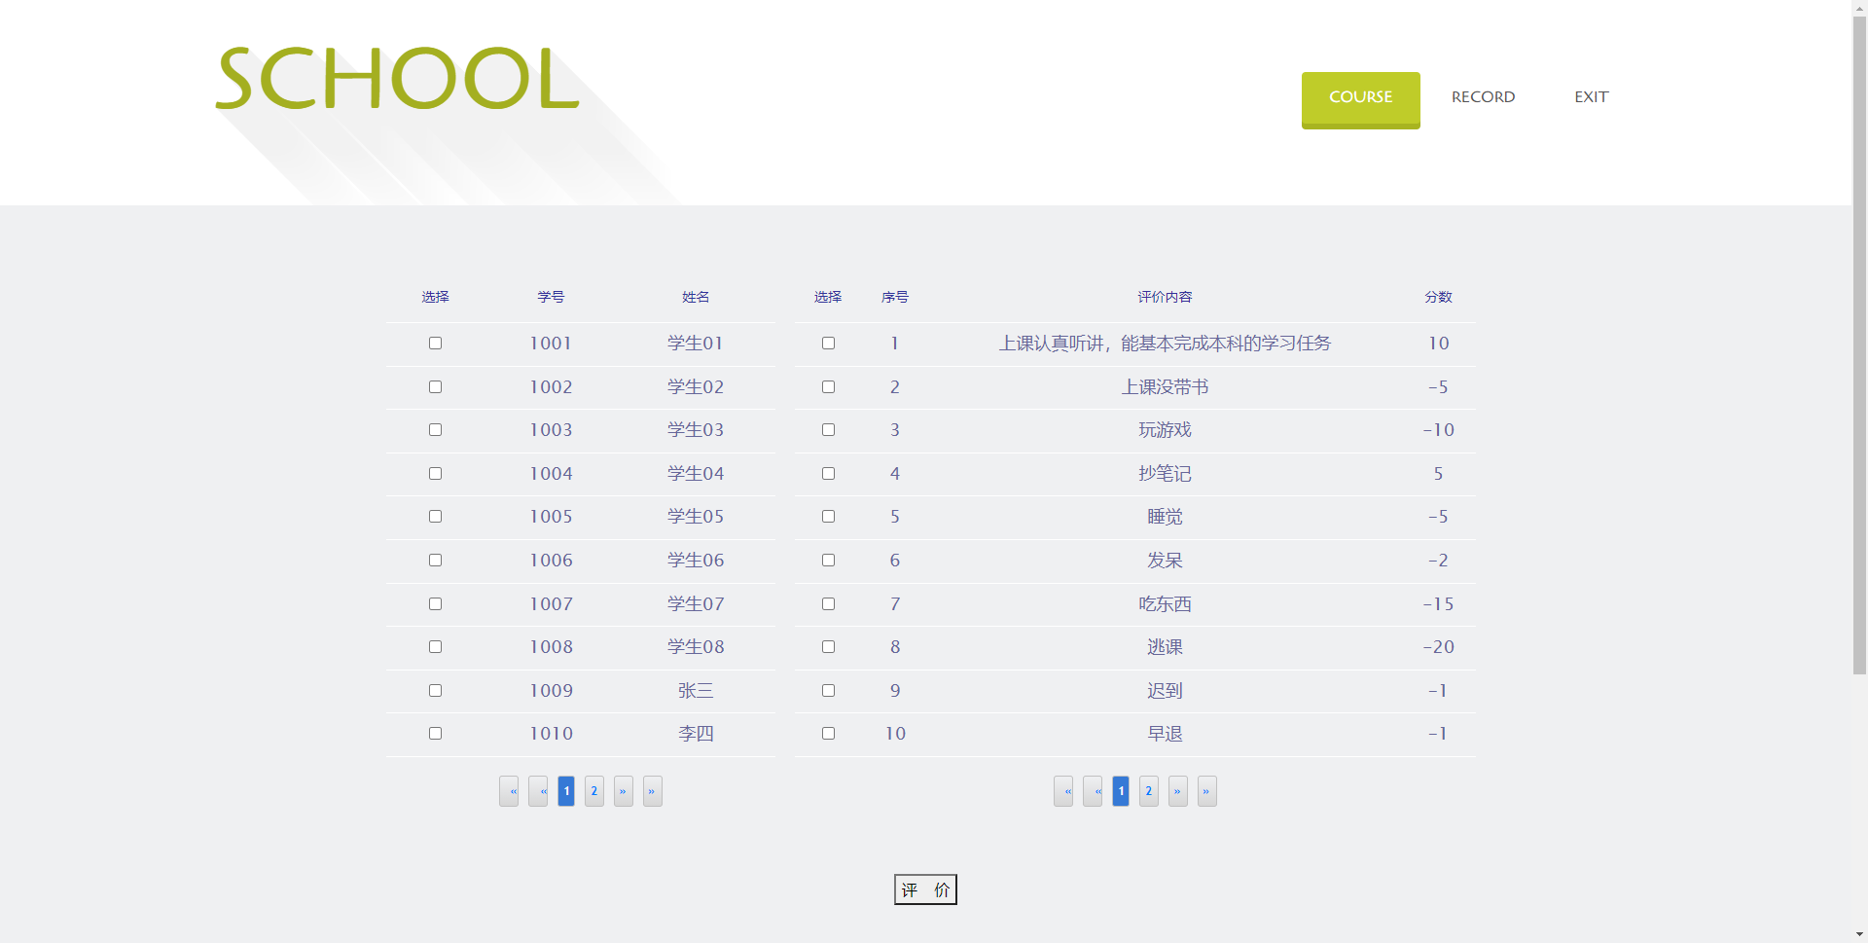Select the 逃课 evaluation checkbox

pos(828,647)
